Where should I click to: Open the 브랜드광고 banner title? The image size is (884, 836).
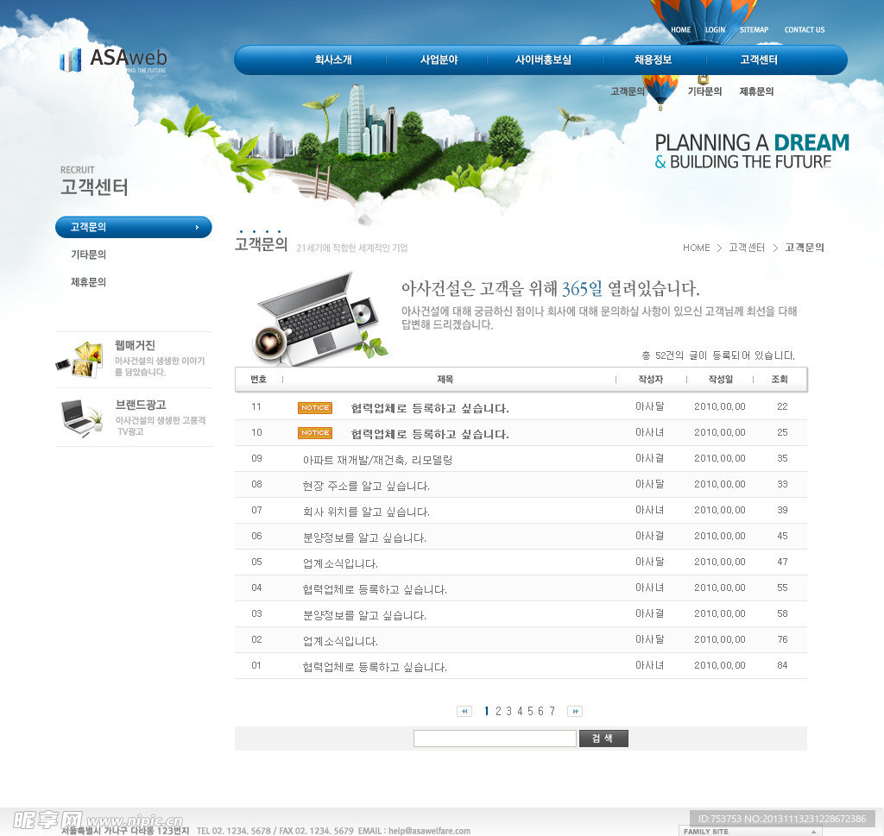pyautogui.click(x=141, y=405)
